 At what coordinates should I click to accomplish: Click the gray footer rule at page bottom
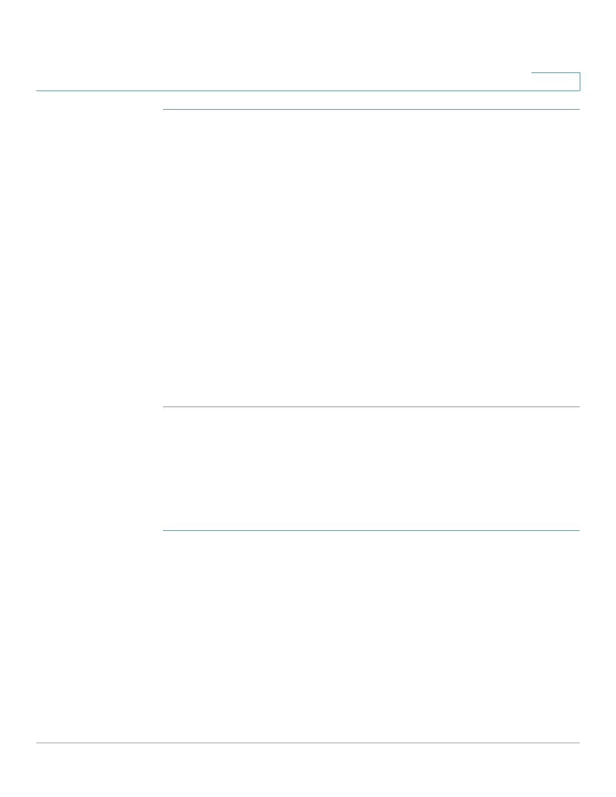pos(308,743)
